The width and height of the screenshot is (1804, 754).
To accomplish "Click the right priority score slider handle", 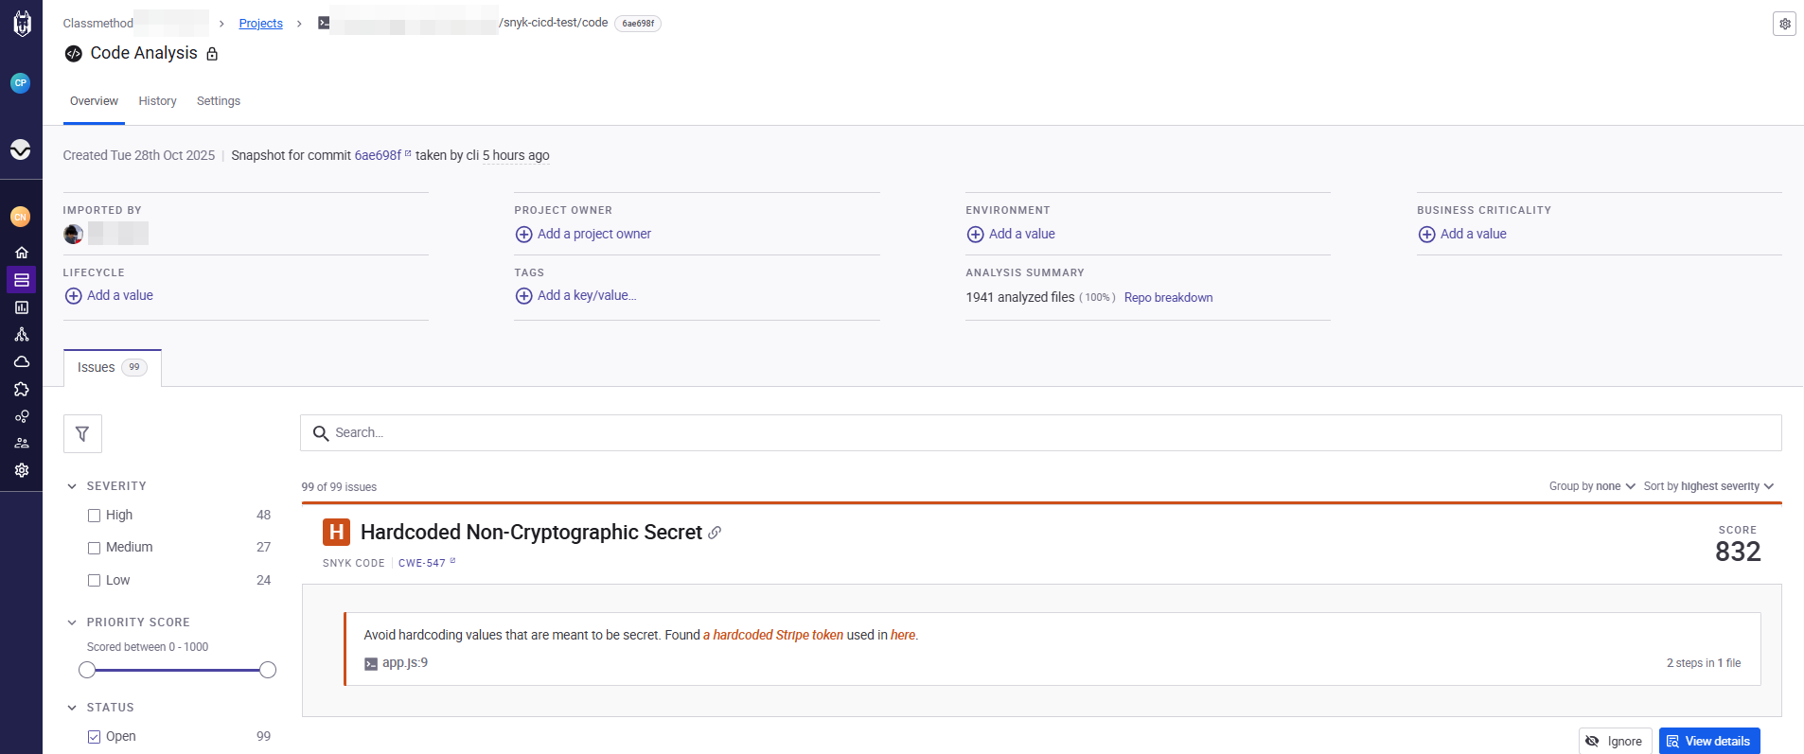I will point(268,671).
